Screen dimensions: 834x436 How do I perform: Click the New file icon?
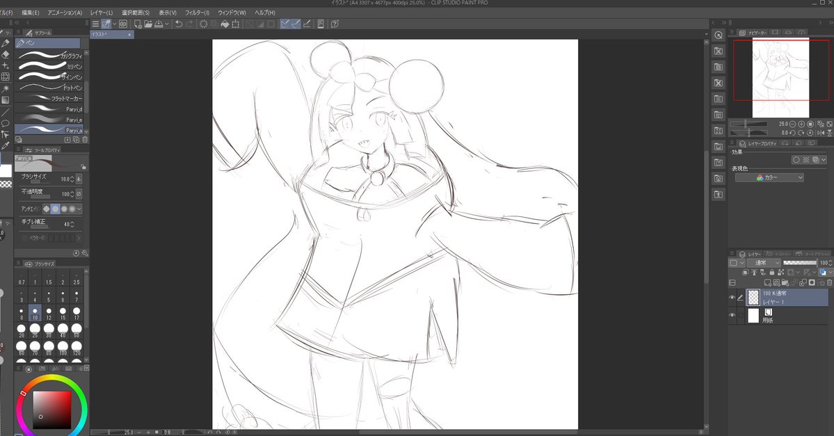pos(138,24)
